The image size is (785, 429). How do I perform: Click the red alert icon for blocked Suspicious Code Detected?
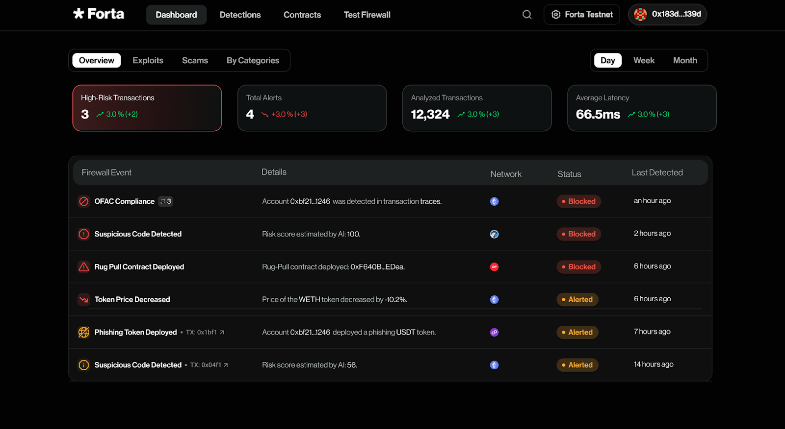[84, 234]
